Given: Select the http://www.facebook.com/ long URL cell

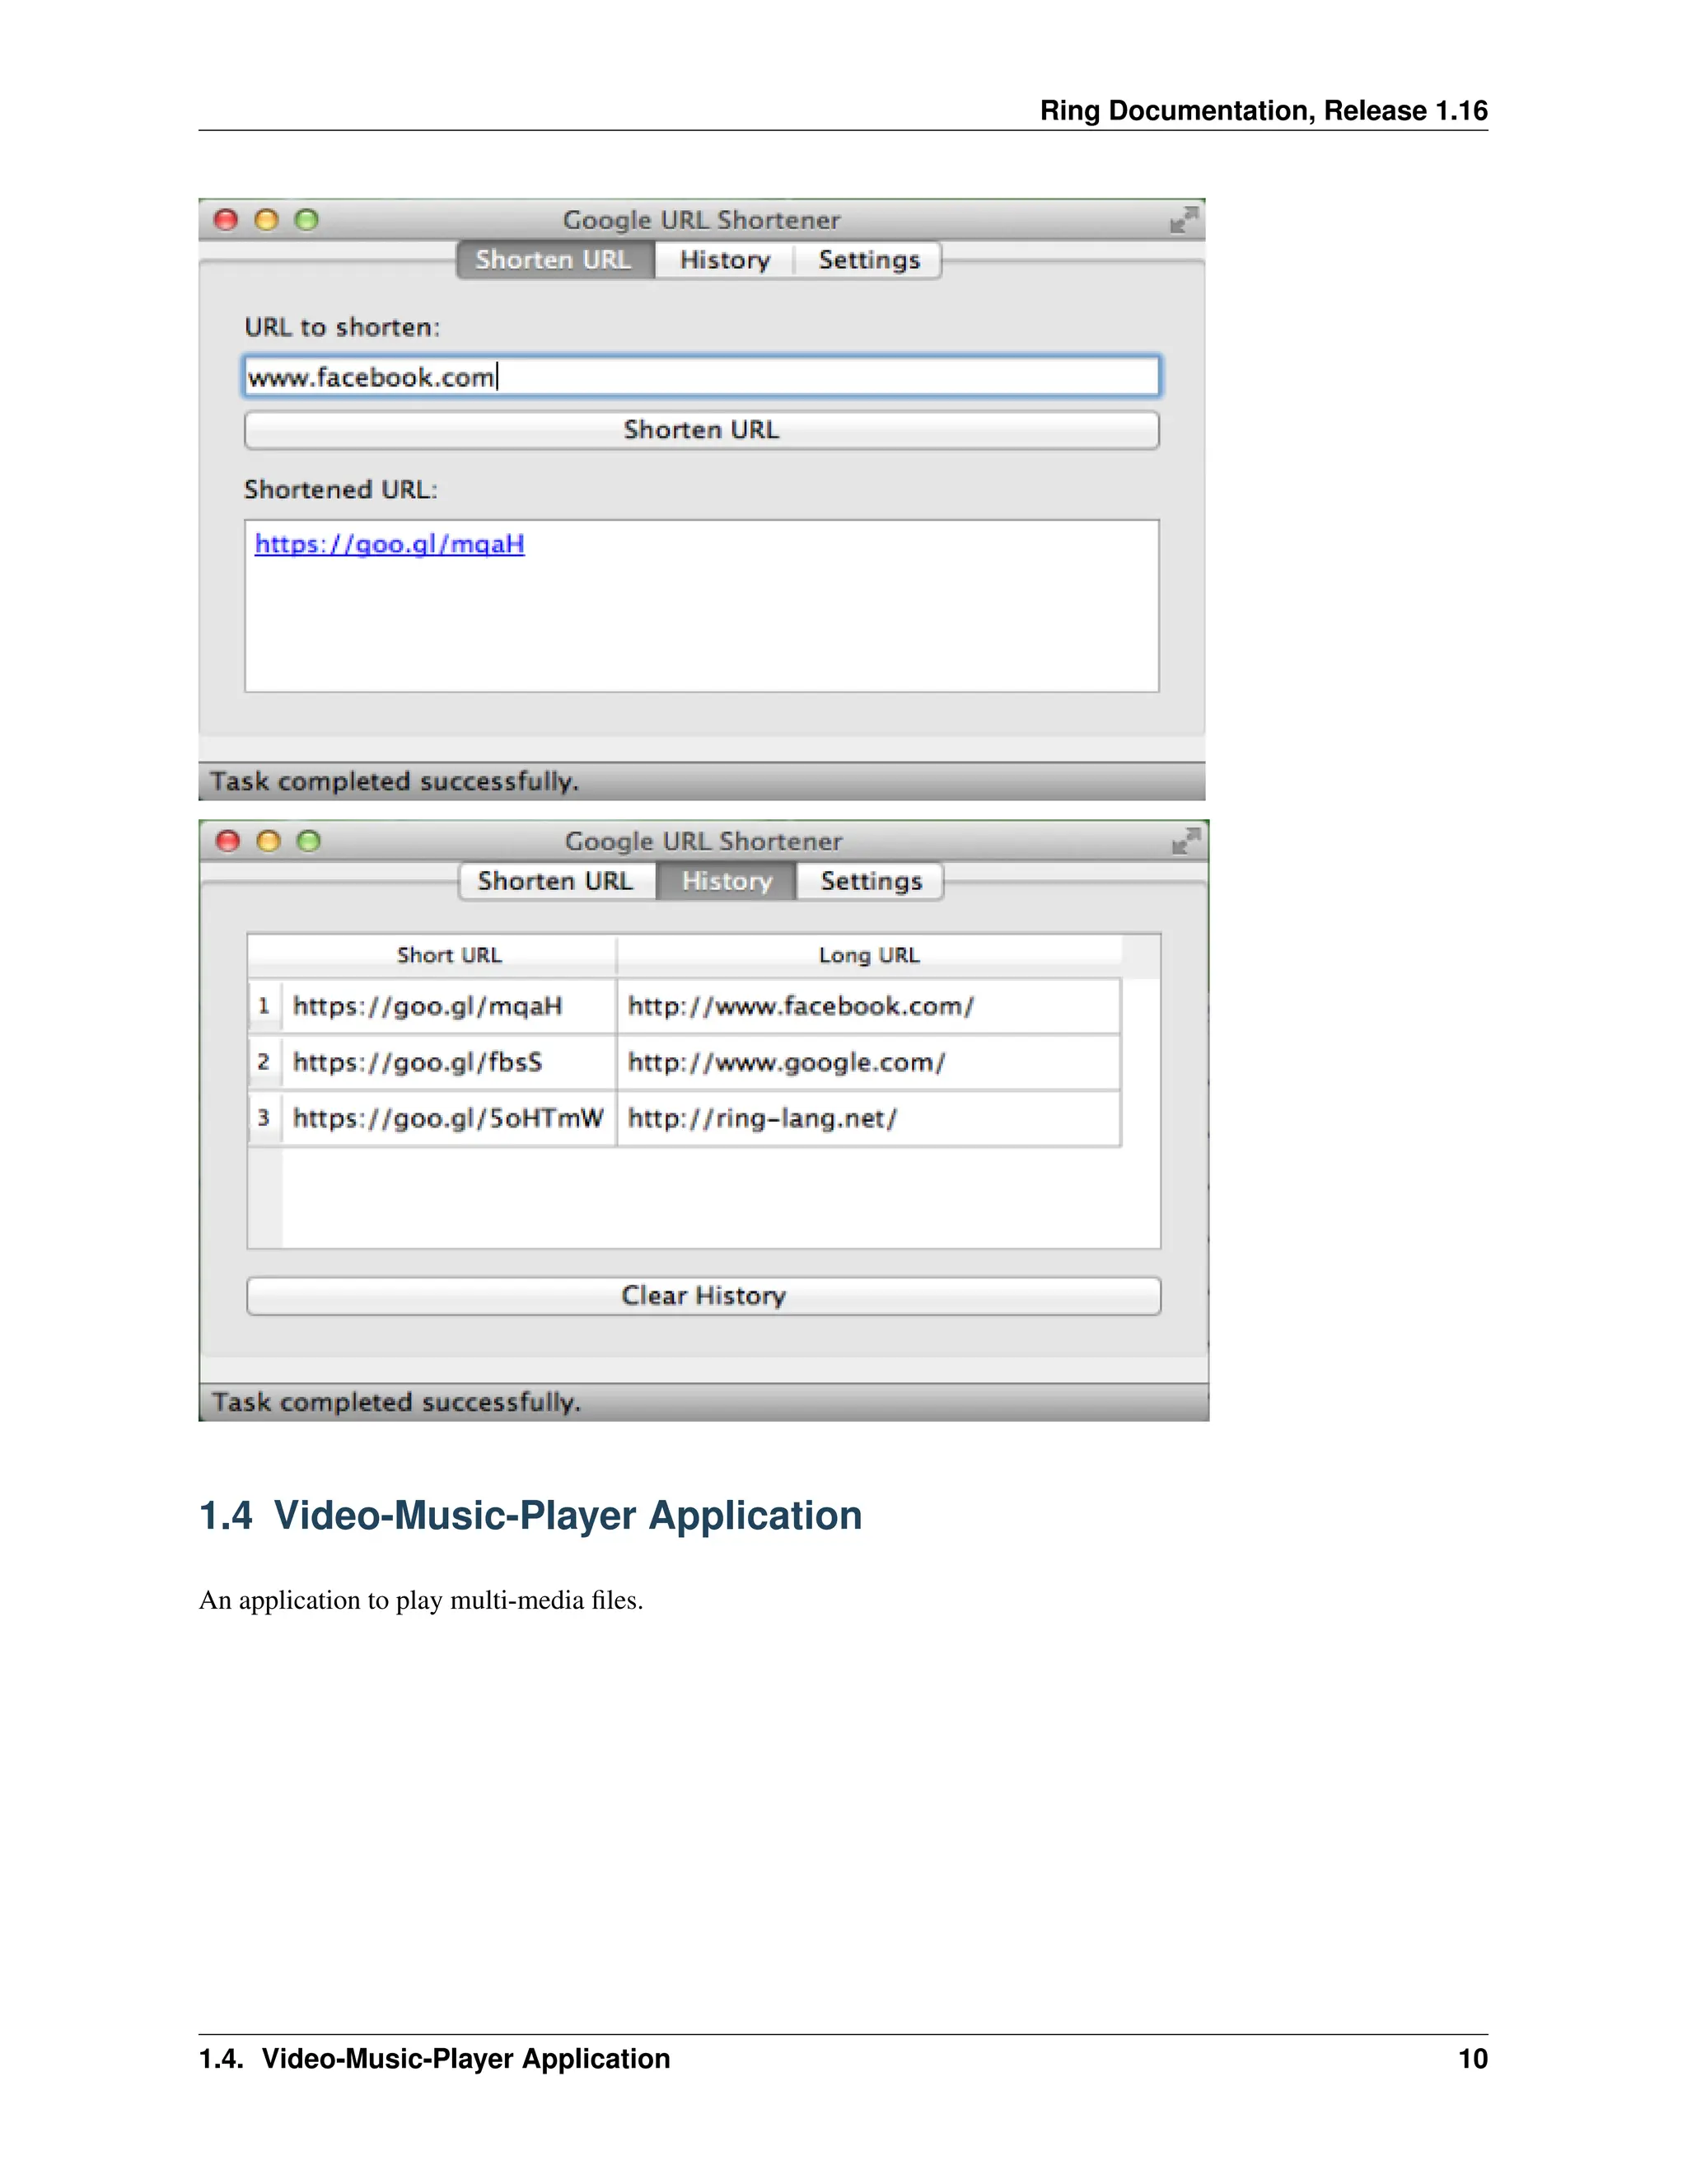Looking at the screenshot, I should click(801, 1006).
